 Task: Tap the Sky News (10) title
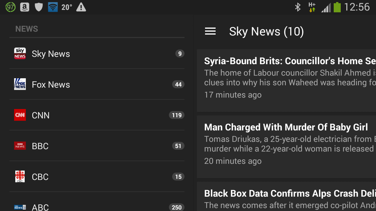point(266,31)
